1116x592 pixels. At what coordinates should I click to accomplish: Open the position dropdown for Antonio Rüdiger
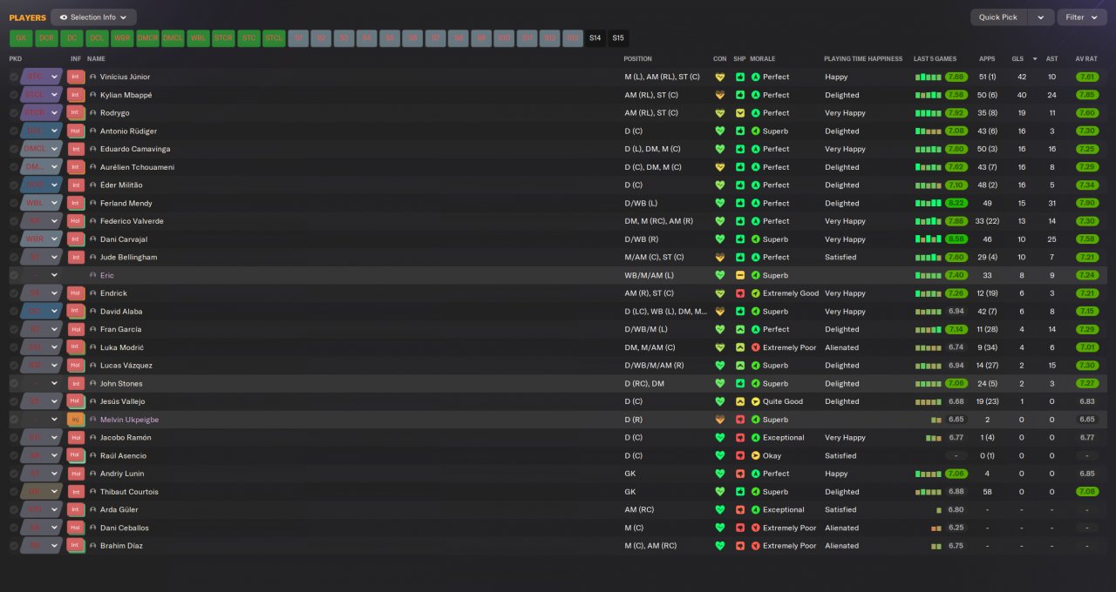coord(55,131)
